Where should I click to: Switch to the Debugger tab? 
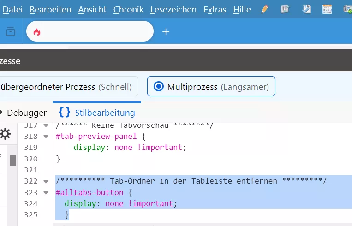(x=24, y=113)
